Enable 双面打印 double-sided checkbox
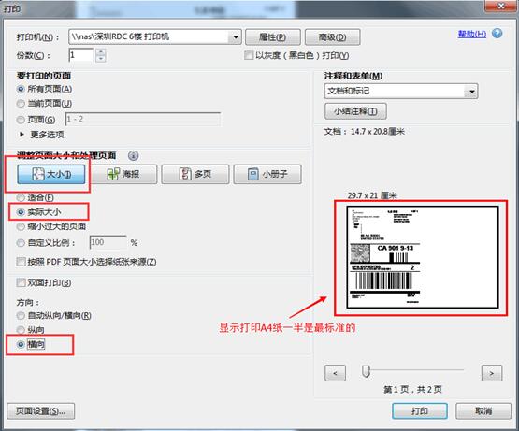This screenshot has height=431, width=519. [21, 282]
